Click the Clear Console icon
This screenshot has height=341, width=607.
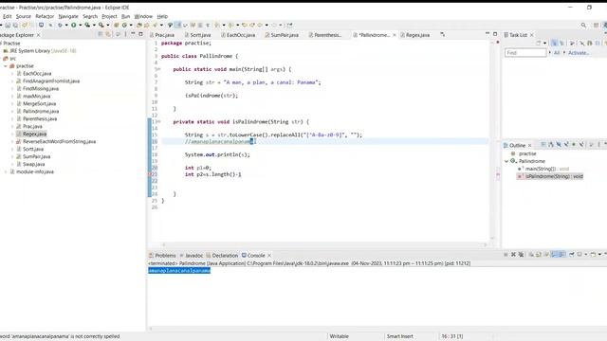click(x=531, y=255)
